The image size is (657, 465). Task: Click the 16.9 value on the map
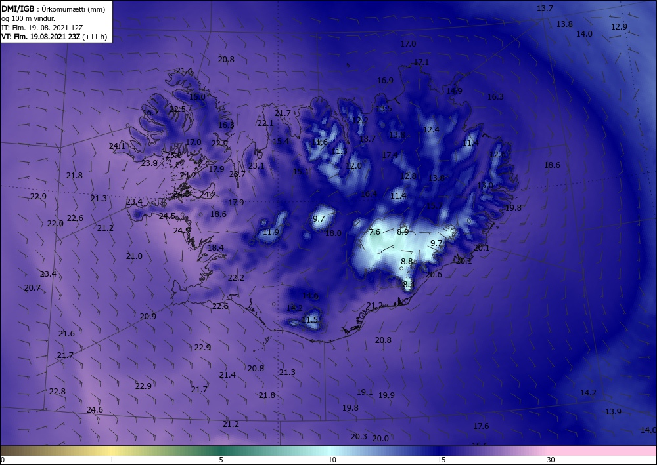[385, 81]
